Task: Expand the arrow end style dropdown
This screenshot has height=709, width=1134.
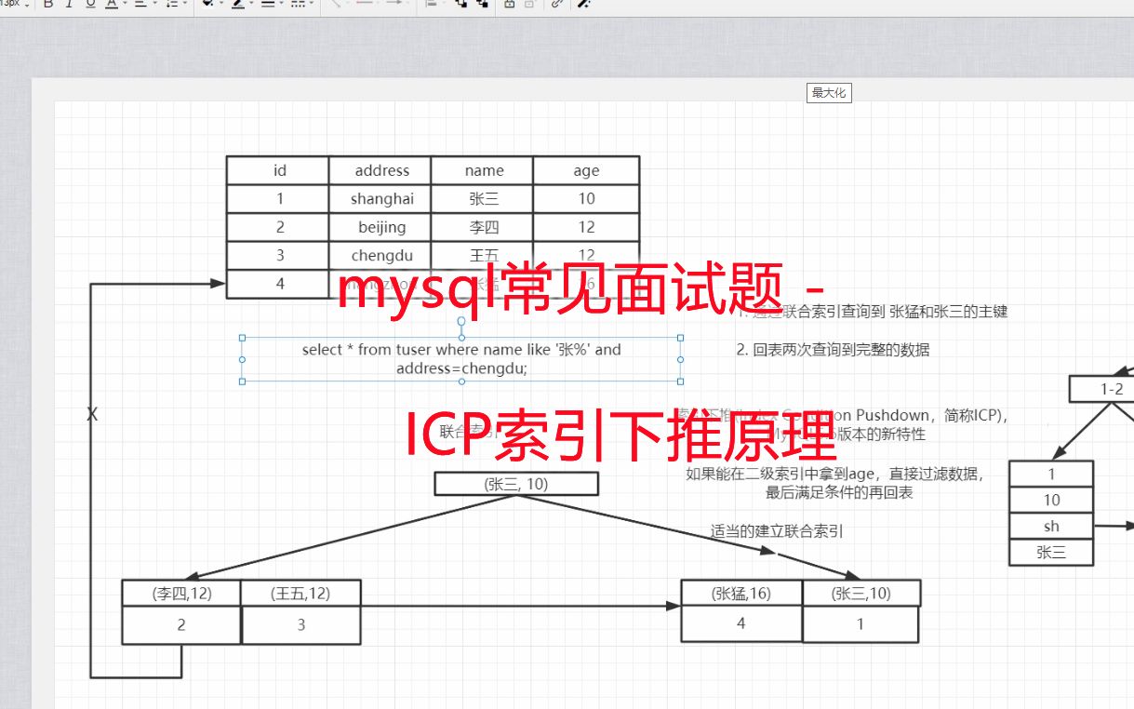Action: click(407, 5)
